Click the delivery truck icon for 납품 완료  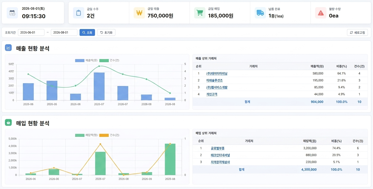click(x=260, y=13)
